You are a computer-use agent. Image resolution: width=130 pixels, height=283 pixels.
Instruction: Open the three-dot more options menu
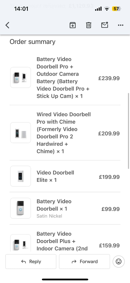pyautogui.click(x=121, y=25)
